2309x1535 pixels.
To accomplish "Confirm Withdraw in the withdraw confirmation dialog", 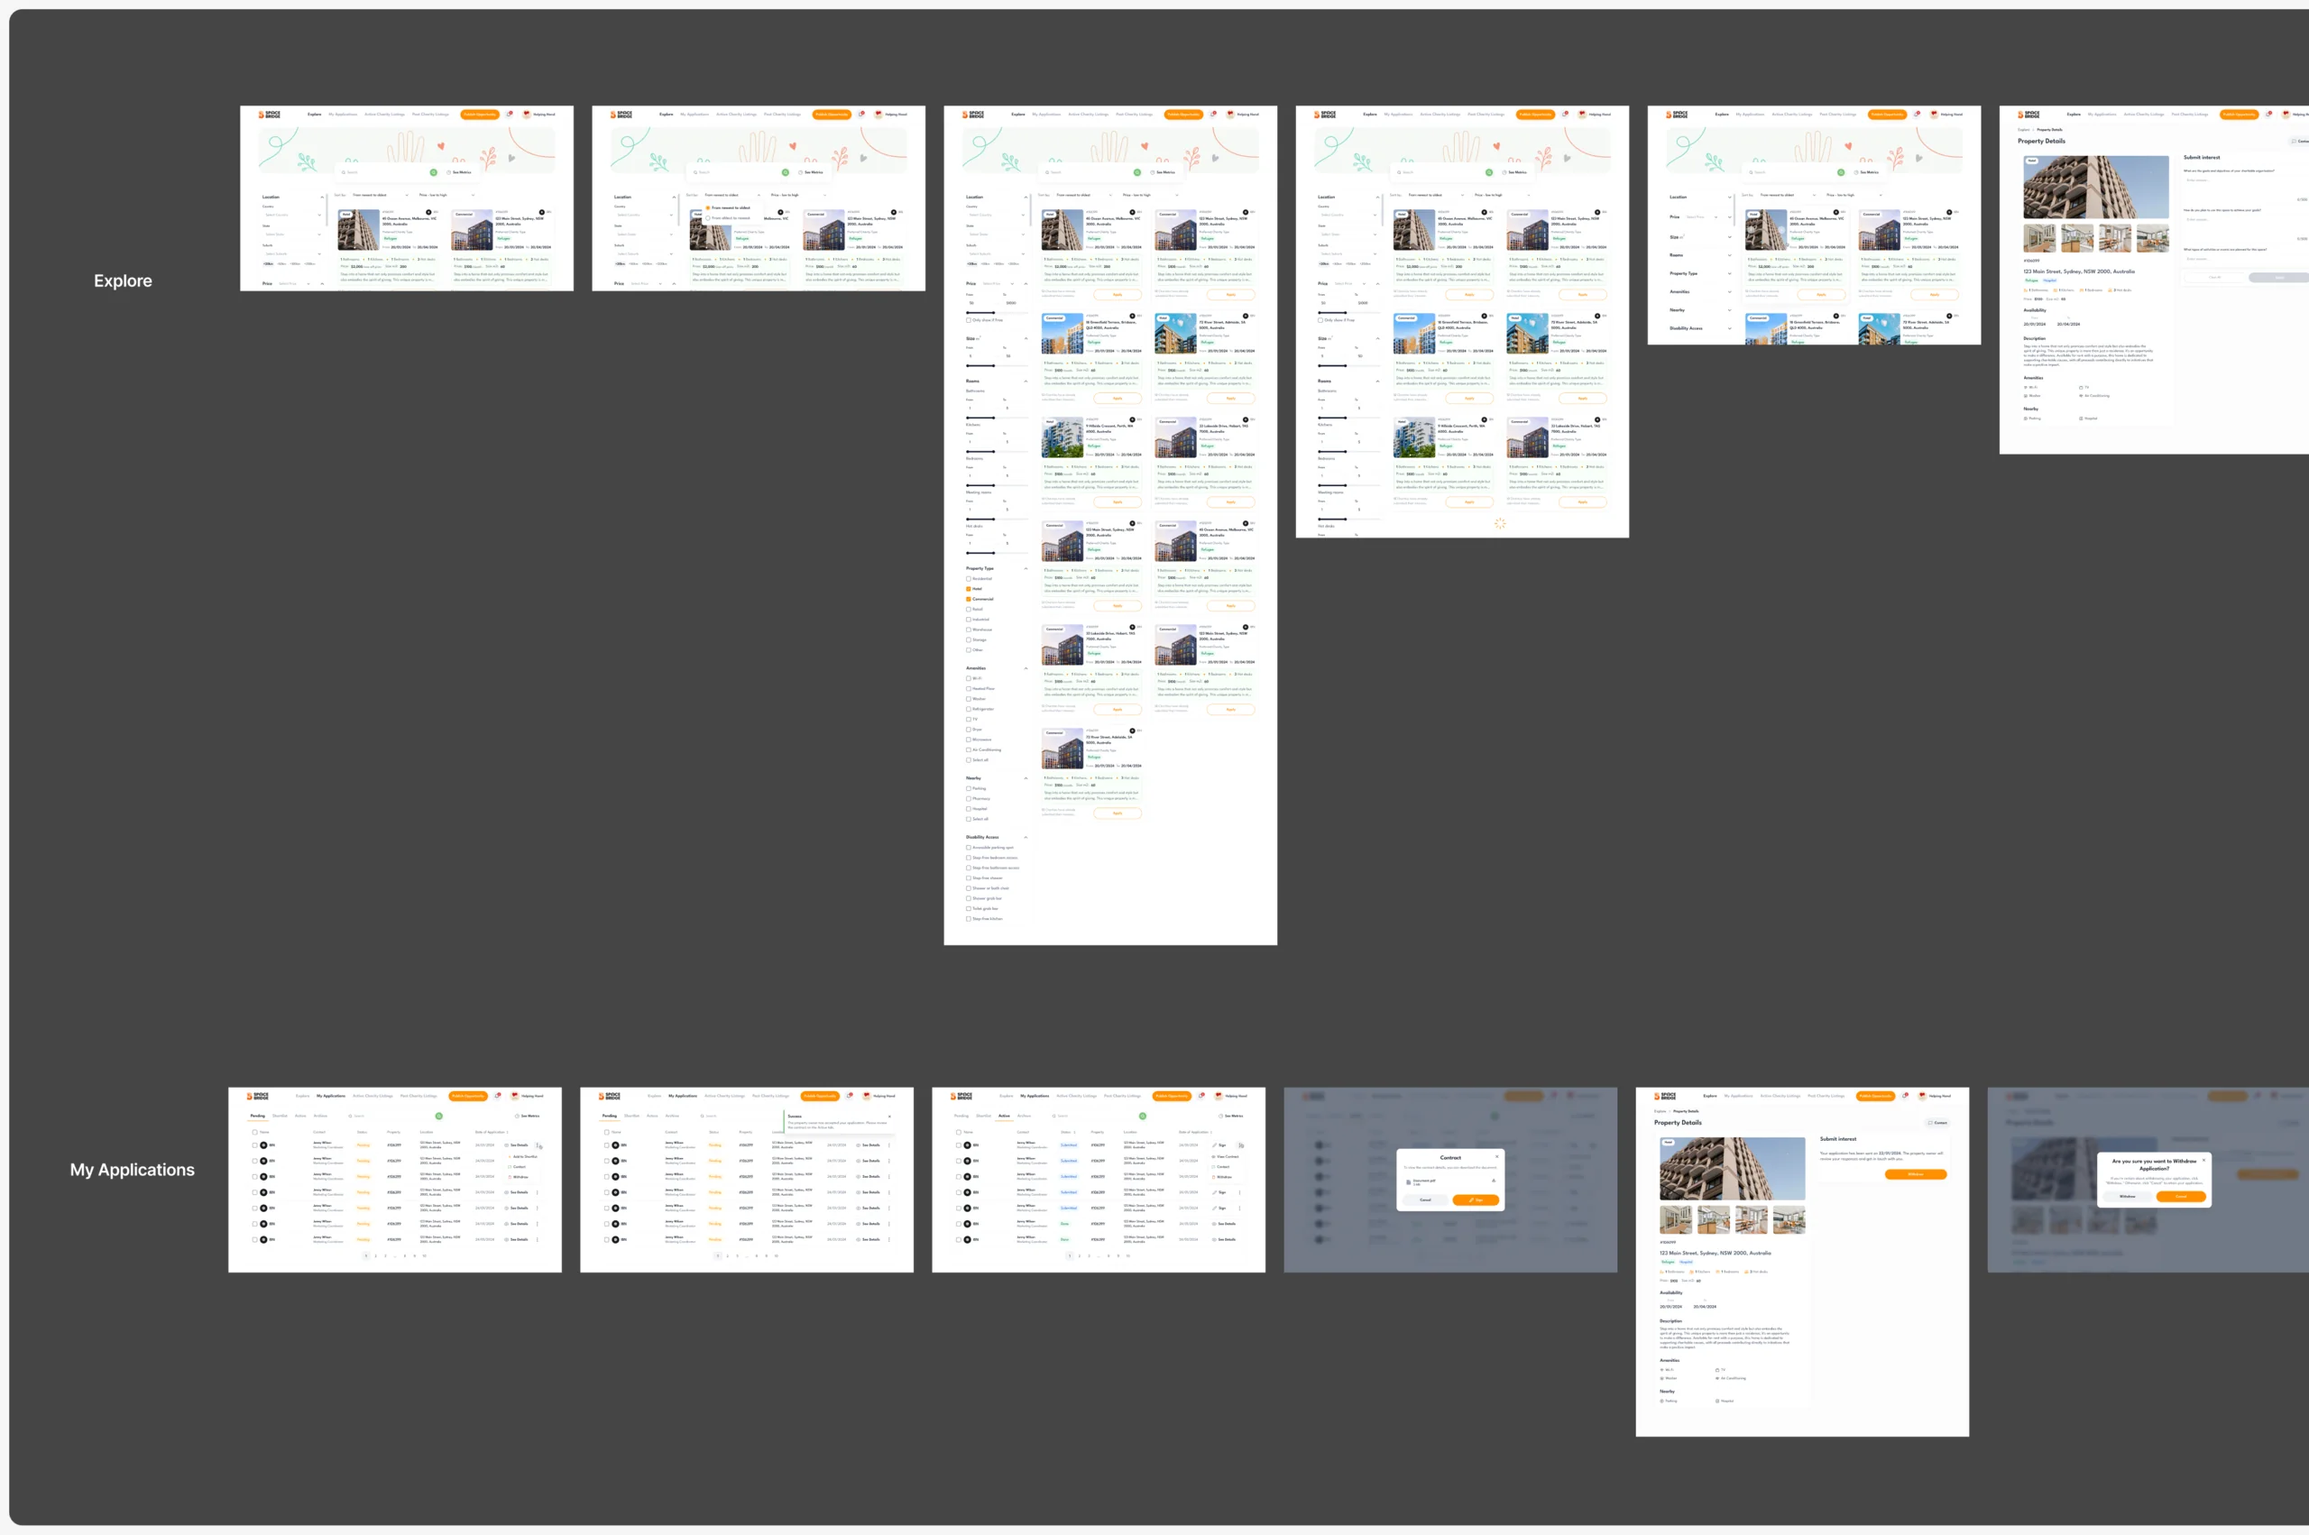I will (x=2128, y=1196).
